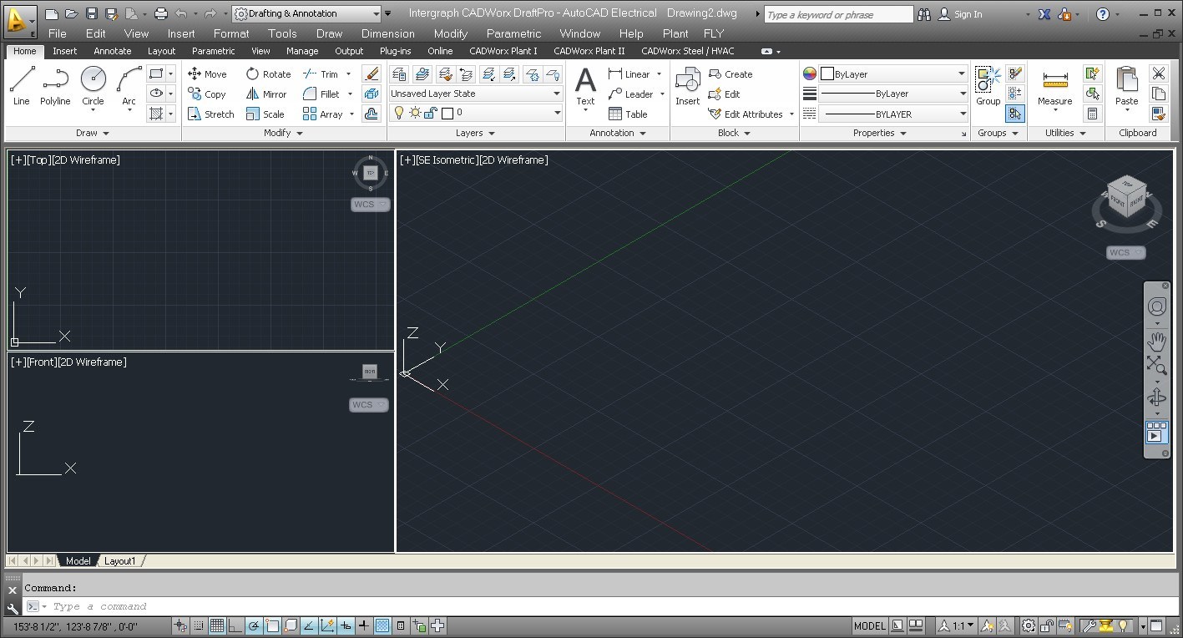Select the Line draw tool

(22, 86)
